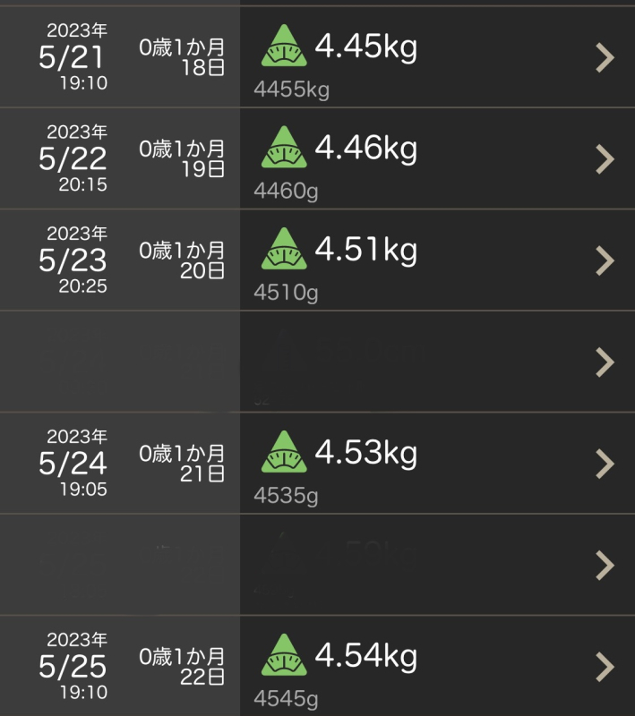Open the blank row between 5/24 and 5/25 via its chevron
This screenshot has width=635, height=716.
pyautogui.click(x=605, y=566)
